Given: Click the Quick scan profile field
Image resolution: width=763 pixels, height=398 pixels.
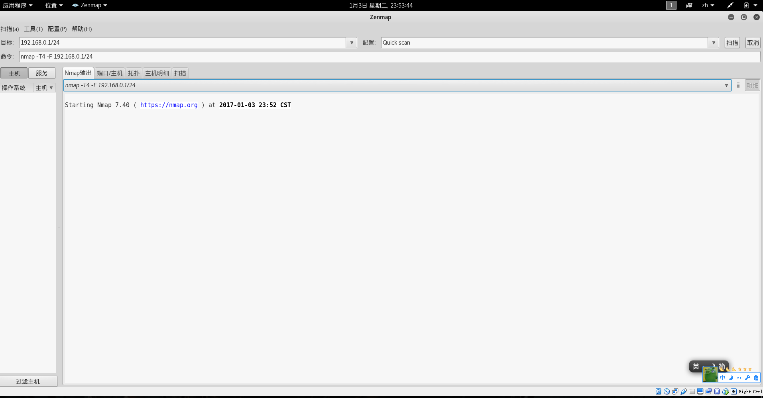Looking at the screenshot, I should click(545, 43).
